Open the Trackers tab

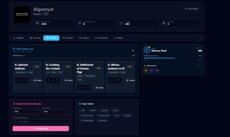pos(84,38)
